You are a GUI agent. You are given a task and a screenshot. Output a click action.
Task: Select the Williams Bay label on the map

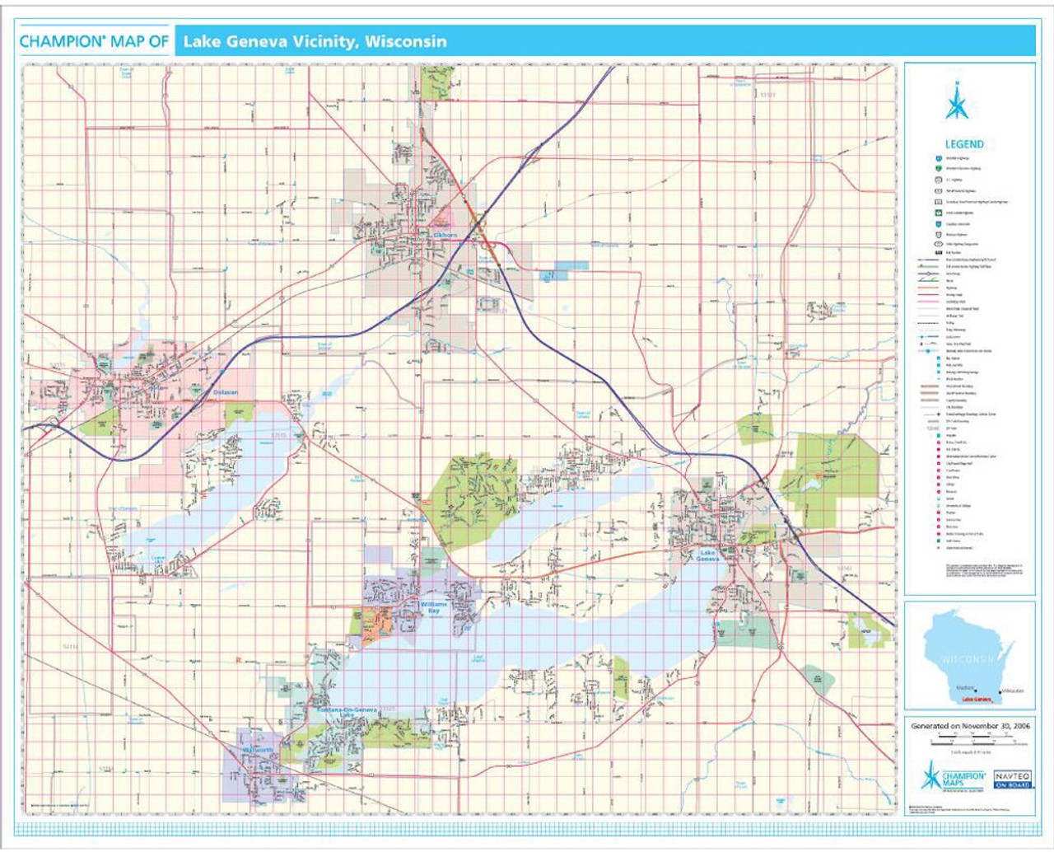coord(434,607)
